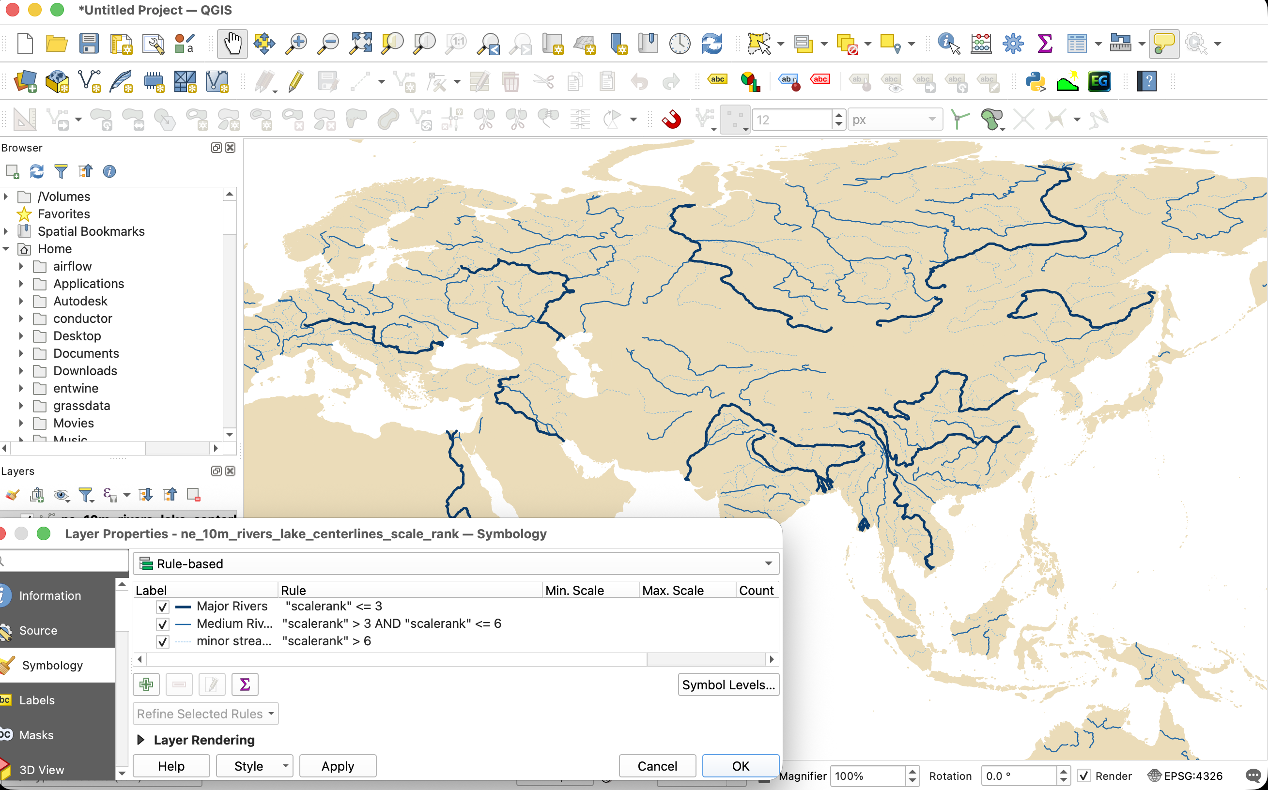Click the Open Data Source Manager icon
The image size is (1268, 790).
[25, 81]
